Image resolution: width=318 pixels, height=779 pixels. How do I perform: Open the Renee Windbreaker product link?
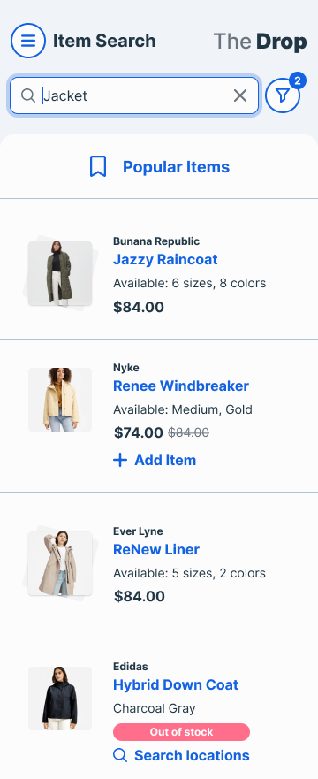coord(181,386)
